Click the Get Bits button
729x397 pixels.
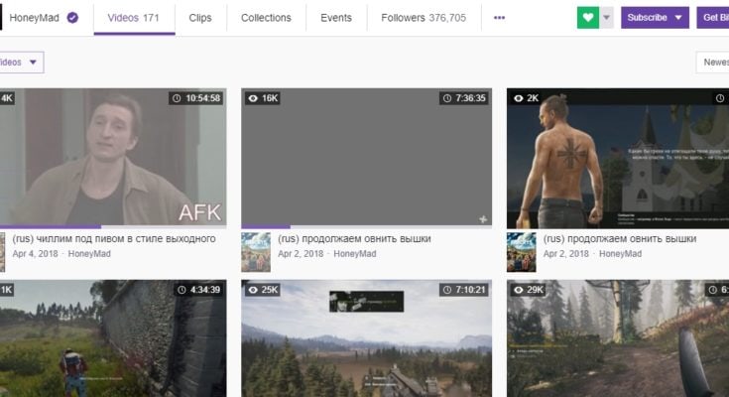713,18
